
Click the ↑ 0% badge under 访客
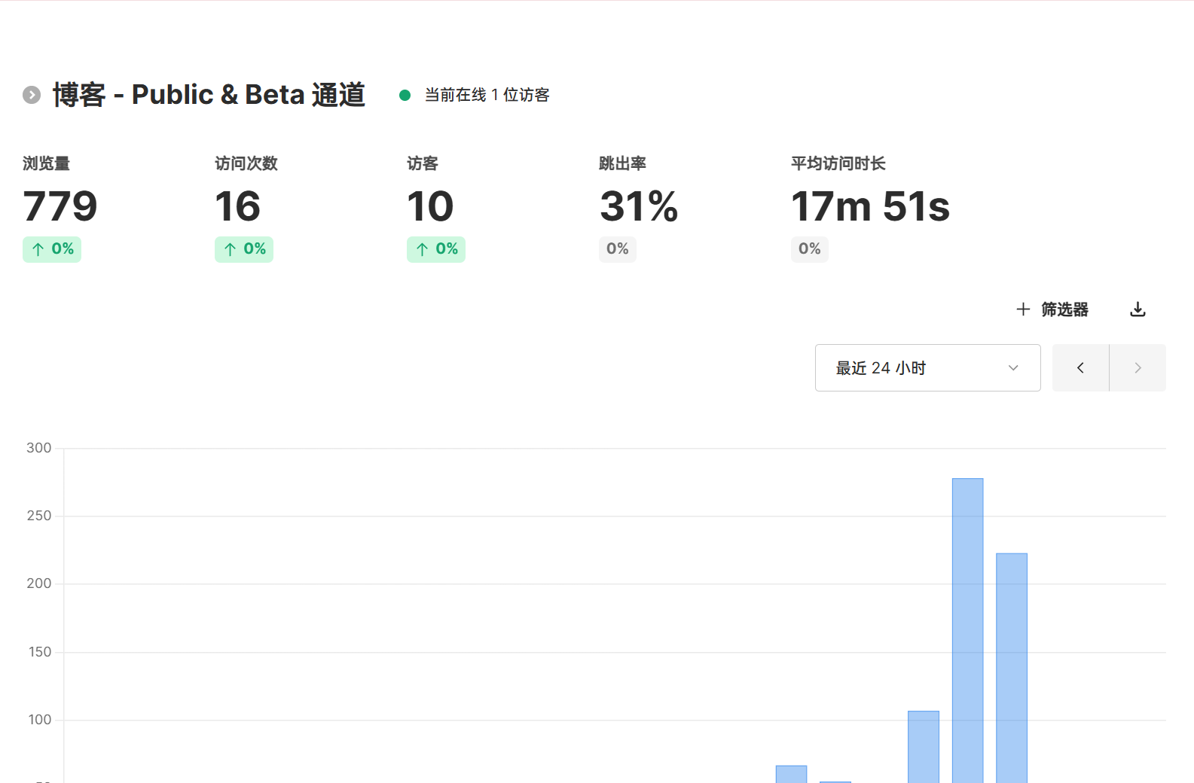pyautogui.click(x=436, y=249)
